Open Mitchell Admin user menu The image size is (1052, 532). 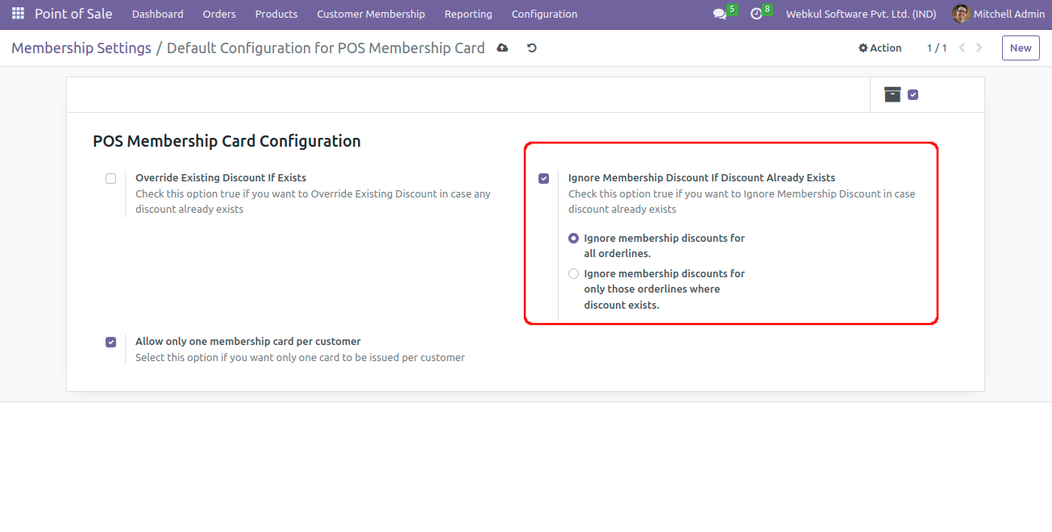1000,15
